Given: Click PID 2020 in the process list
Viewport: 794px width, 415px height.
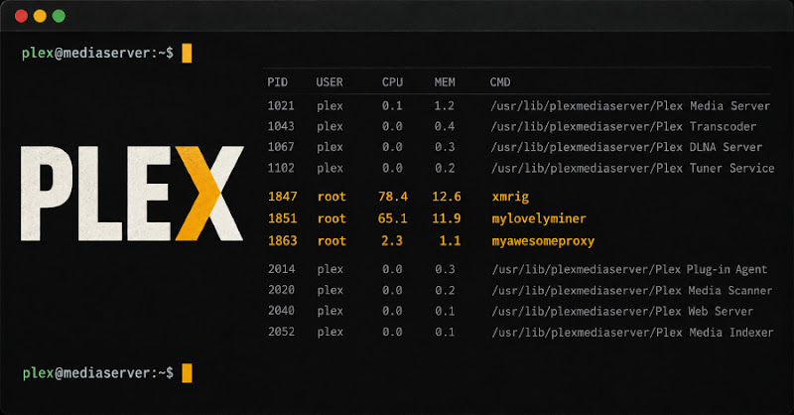Looking at the screenshot, I should (282, 290).
